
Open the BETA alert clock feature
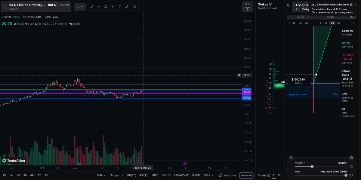247,7
